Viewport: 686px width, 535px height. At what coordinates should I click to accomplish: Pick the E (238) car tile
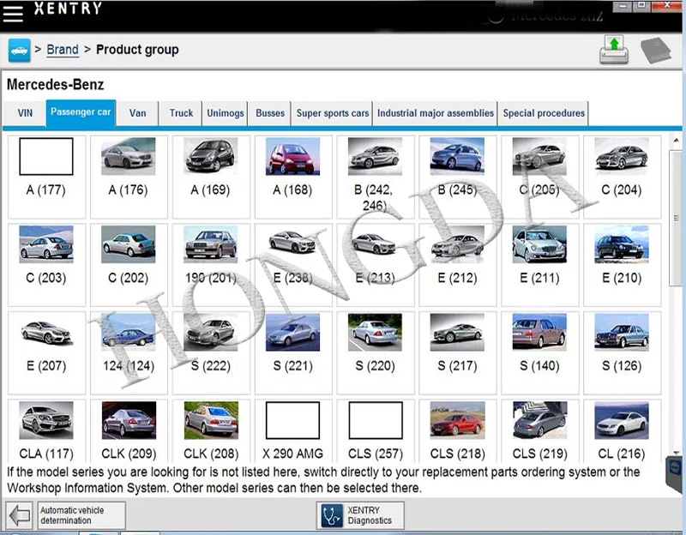tap(293, 265)
